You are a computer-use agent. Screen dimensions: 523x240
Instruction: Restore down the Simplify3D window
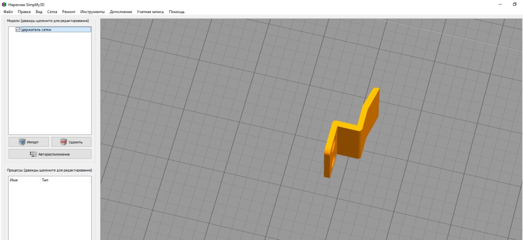pyautogui.click(x=515, y=4)
